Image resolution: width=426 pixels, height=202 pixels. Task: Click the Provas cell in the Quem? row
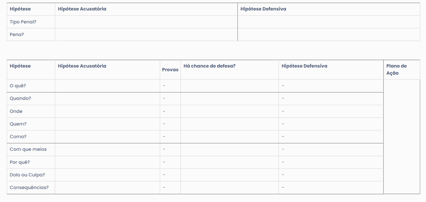(x=170, y=124)
